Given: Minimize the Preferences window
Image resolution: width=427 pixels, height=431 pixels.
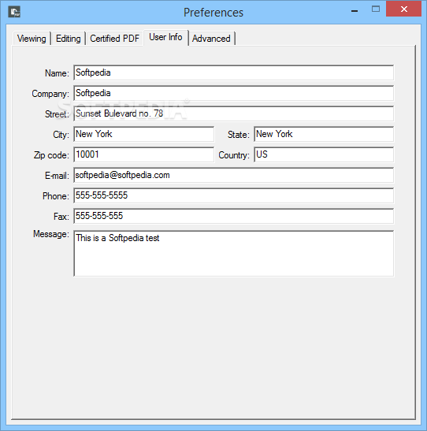Looking at the screenshot, I should [x=355, y=10].
